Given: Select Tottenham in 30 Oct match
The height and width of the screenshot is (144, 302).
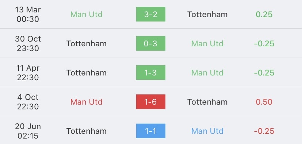Looking at the screenshot, I should point(86,44).
